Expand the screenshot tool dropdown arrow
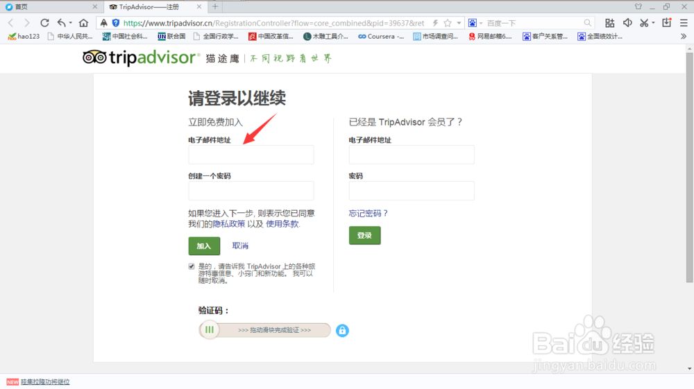This screenshot has height=389, width=694. pos(653,23)
